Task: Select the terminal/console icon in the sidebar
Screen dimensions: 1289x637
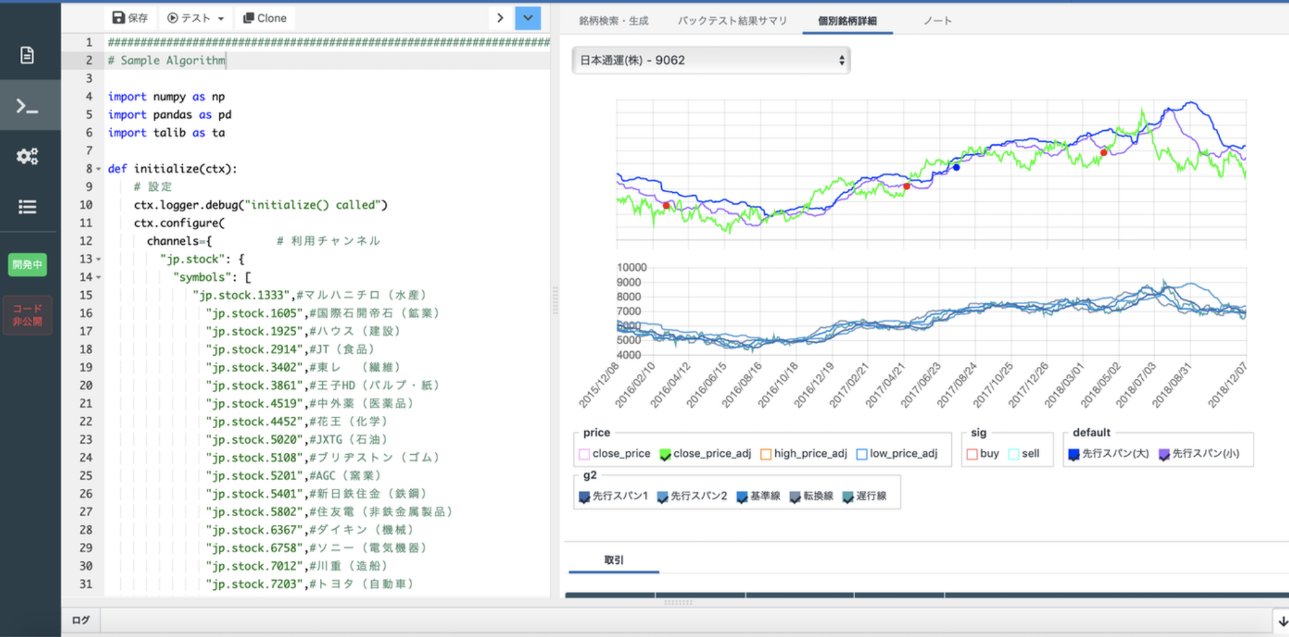Action: 27,105
